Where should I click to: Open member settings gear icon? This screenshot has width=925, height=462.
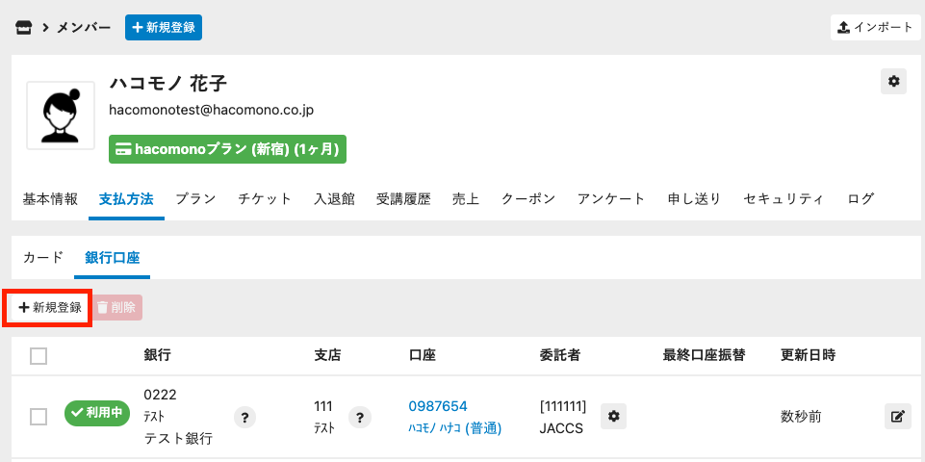(893, 82)
